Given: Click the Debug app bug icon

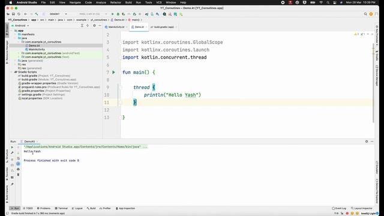Looking at the screenshot, I should (x=118, y=14).
